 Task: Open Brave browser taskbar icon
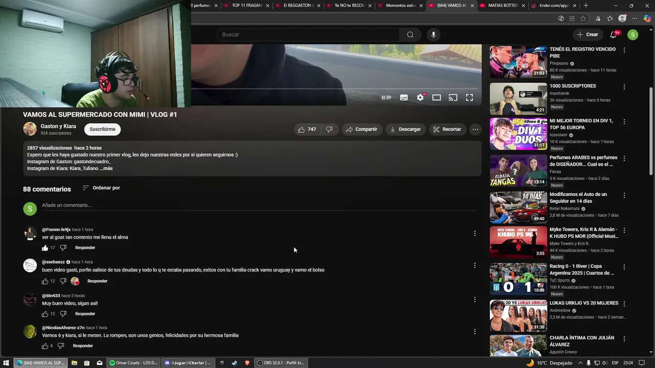(x=247, y=363)
